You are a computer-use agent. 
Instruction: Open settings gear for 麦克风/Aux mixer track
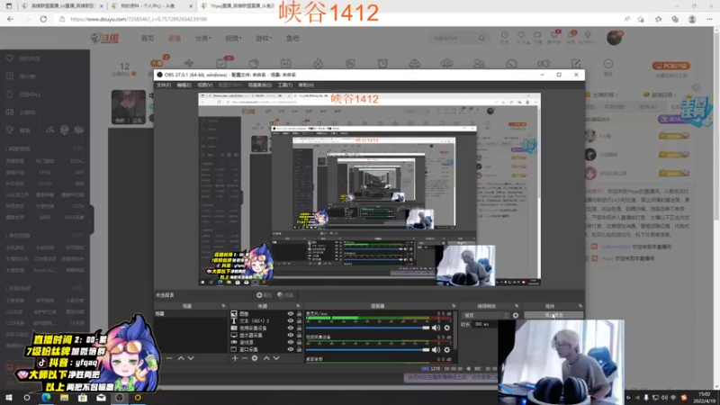coord(447,328)
